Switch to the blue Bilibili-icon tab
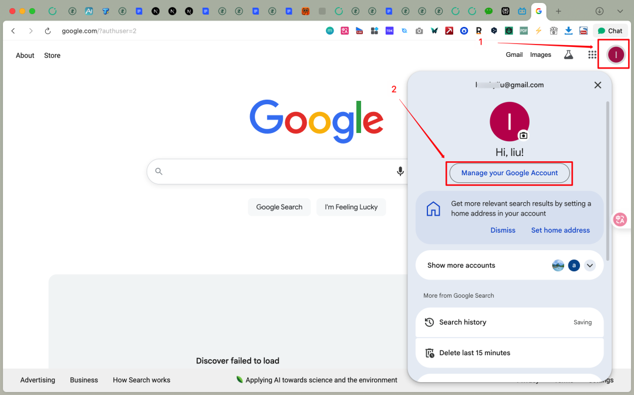 pos(522,11)
